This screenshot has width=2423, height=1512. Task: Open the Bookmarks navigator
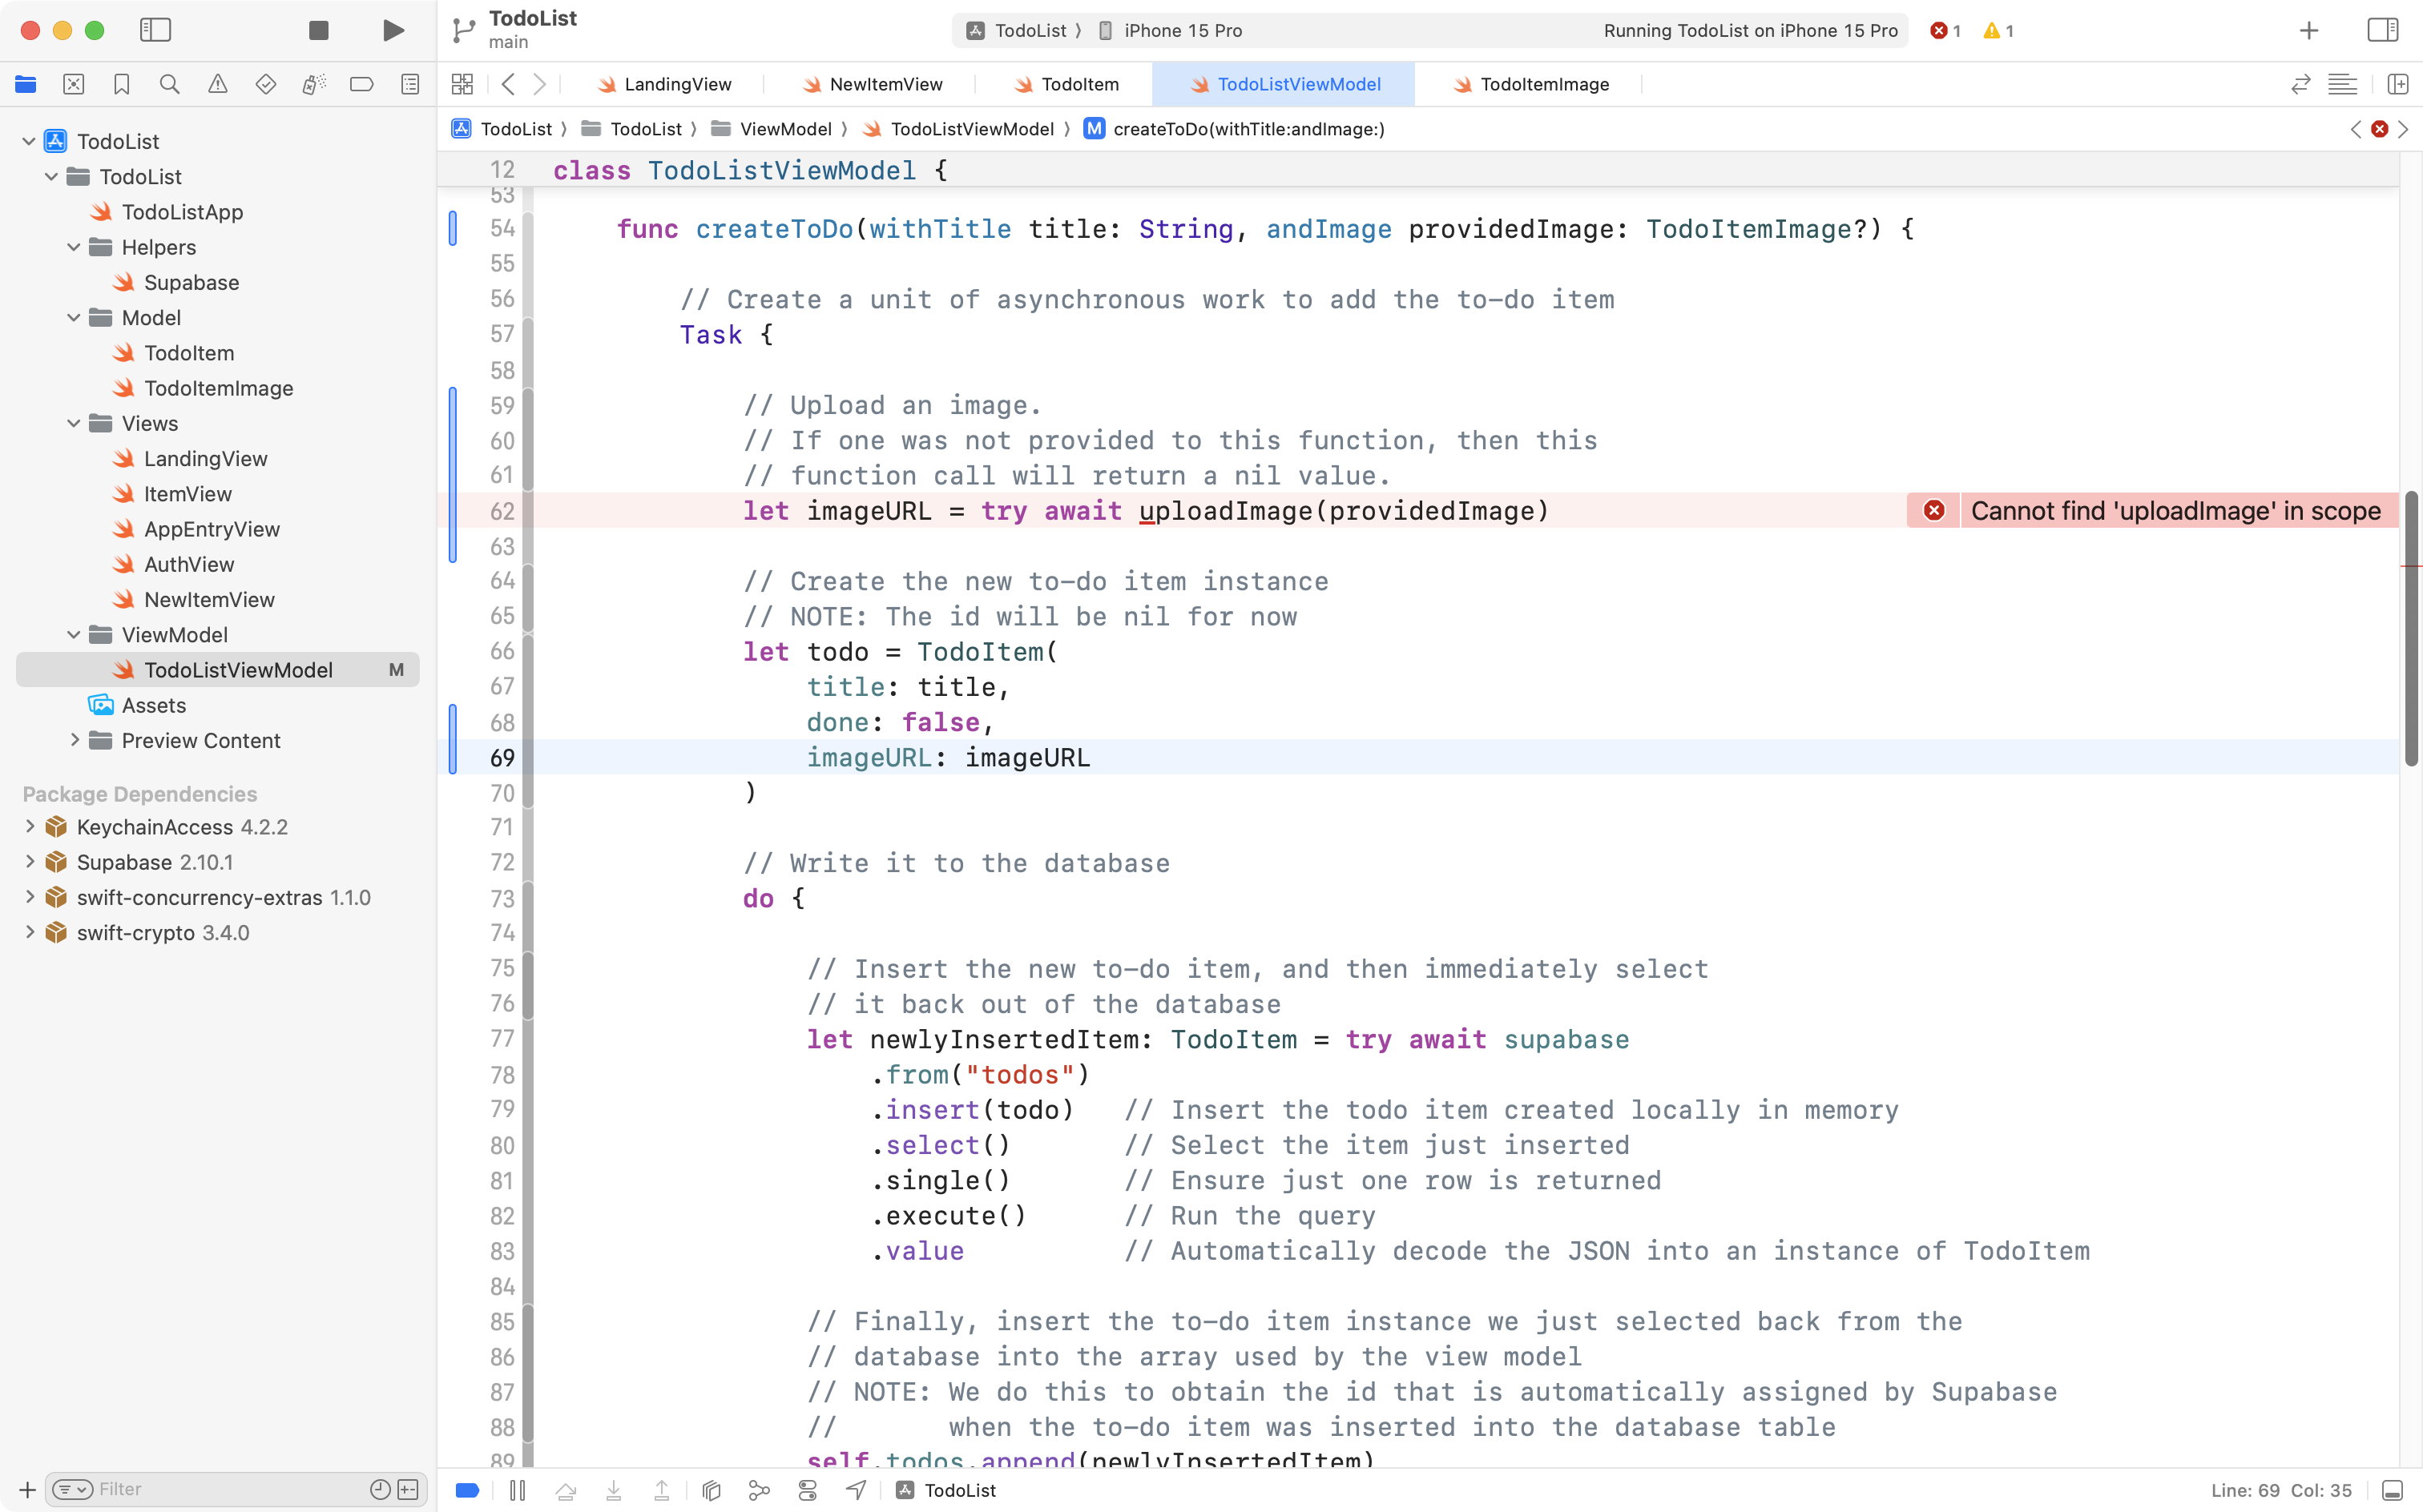[x=121, y=84]
